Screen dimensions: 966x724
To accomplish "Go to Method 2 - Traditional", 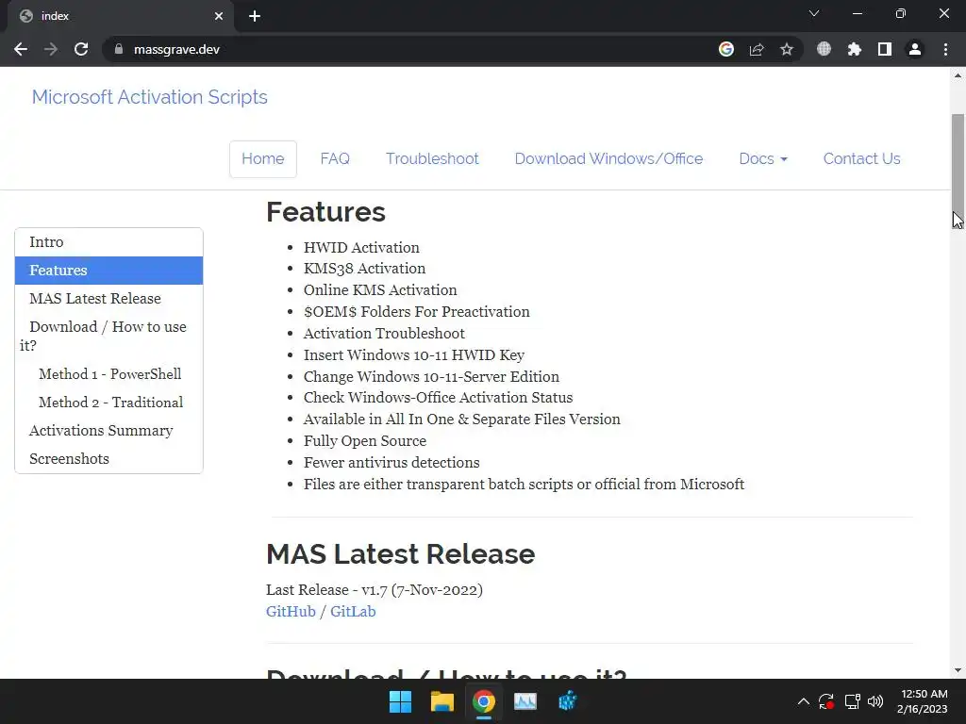I will point(109,402).
